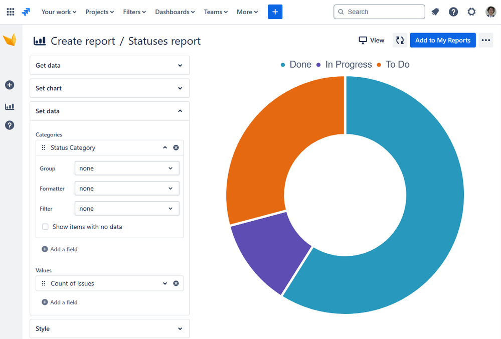Open the app switcher grid icon
The width and height of the screenshot is (501, 339).
pos(11,12)
